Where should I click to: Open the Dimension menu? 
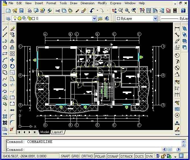pos(87,3)
